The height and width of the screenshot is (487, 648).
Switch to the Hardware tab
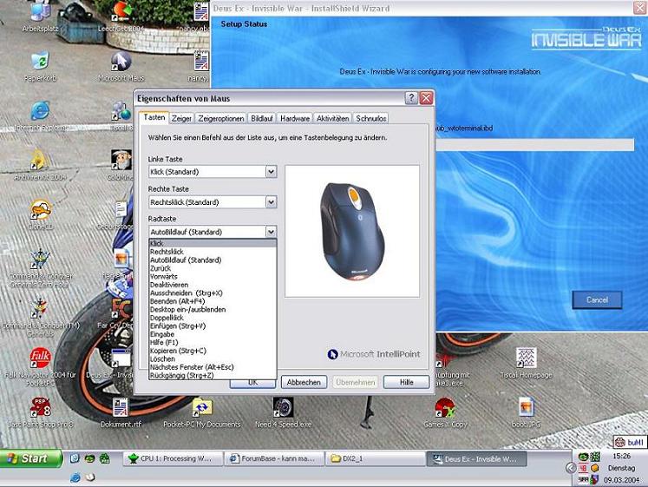click(x=295, y=118)
